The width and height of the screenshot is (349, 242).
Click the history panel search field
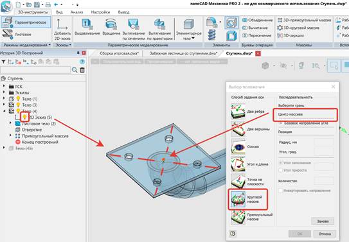[x=35, y=70]
